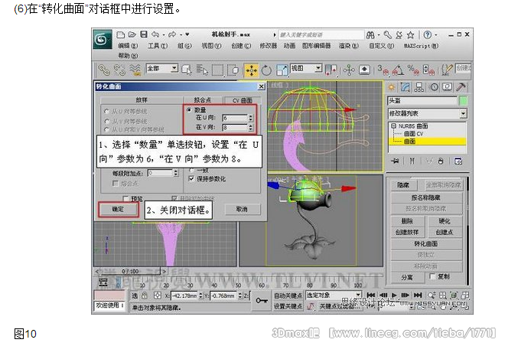Click the Select Object cursor icon
Screen dimensions: 518x346
pos(187,70)
